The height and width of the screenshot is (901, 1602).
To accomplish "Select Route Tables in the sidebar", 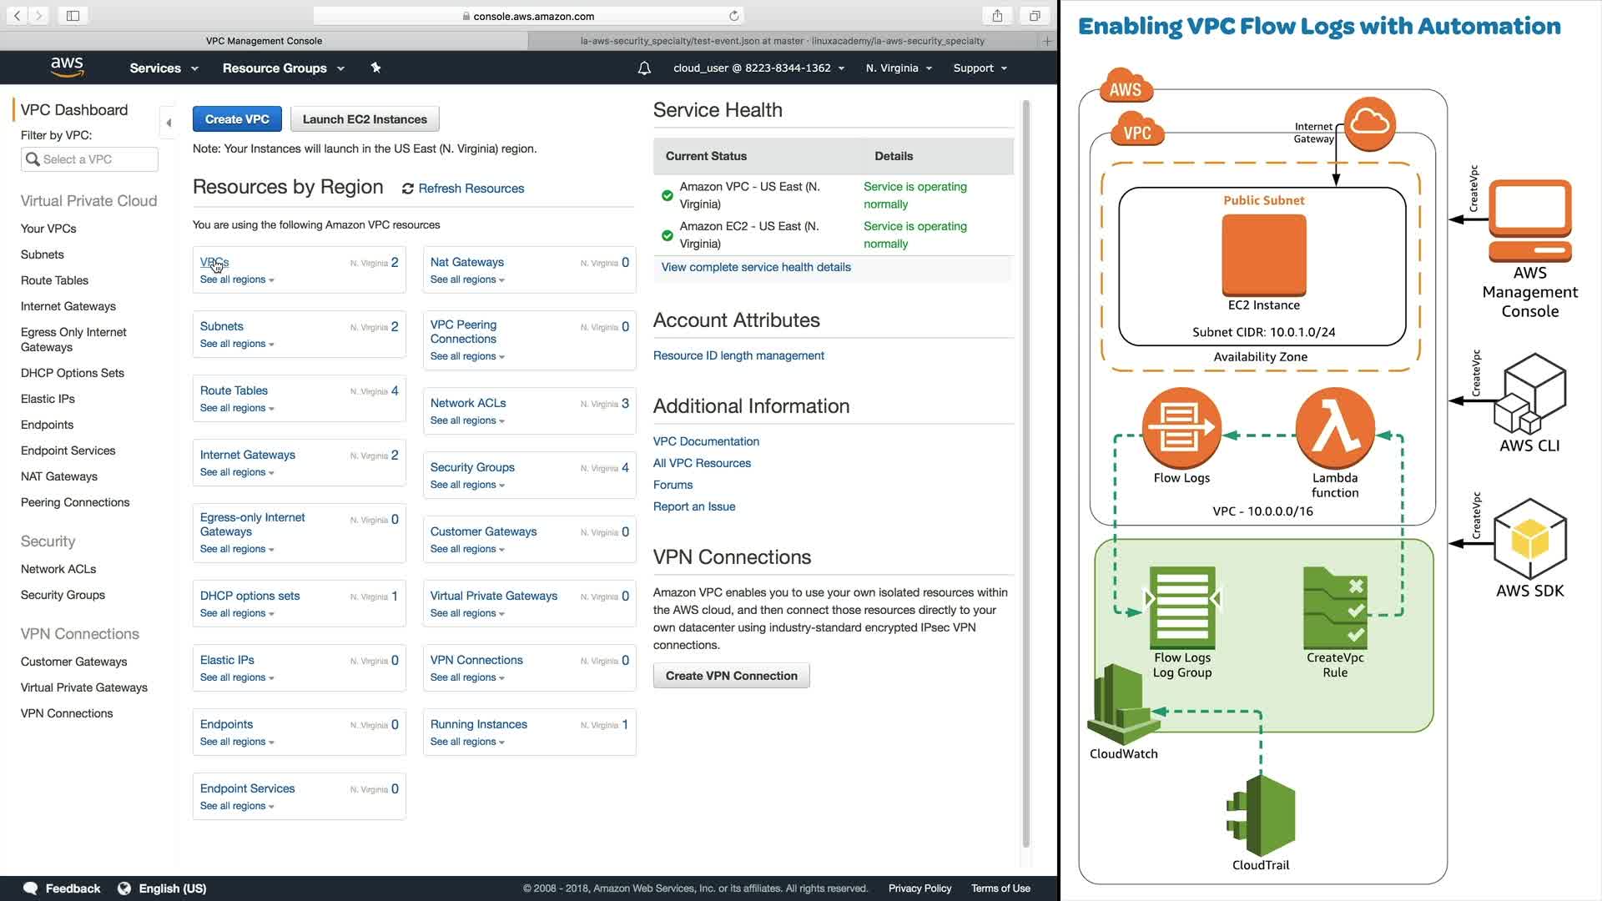I will point(54,280).
